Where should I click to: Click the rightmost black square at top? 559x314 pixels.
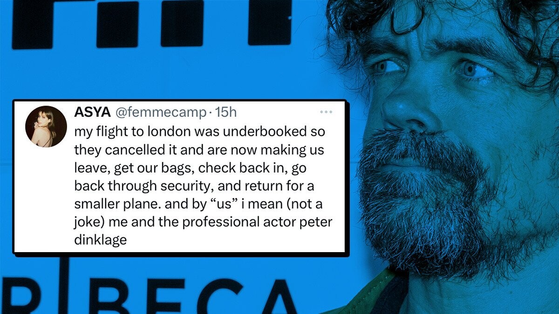point(270,22)
